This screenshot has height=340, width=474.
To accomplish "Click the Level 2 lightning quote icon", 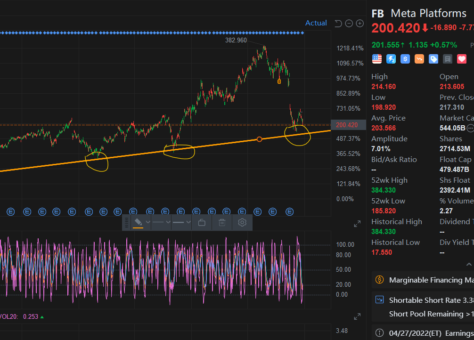I will click(391, 59).
